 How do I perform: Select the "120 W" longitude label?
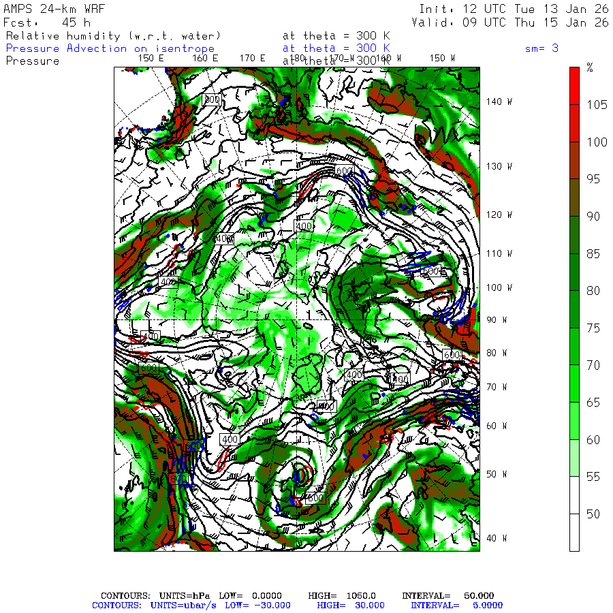[x=499, y=215]
